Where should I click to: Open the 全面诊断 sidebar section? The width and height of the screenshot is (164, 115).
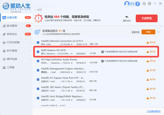pos(16,17)
